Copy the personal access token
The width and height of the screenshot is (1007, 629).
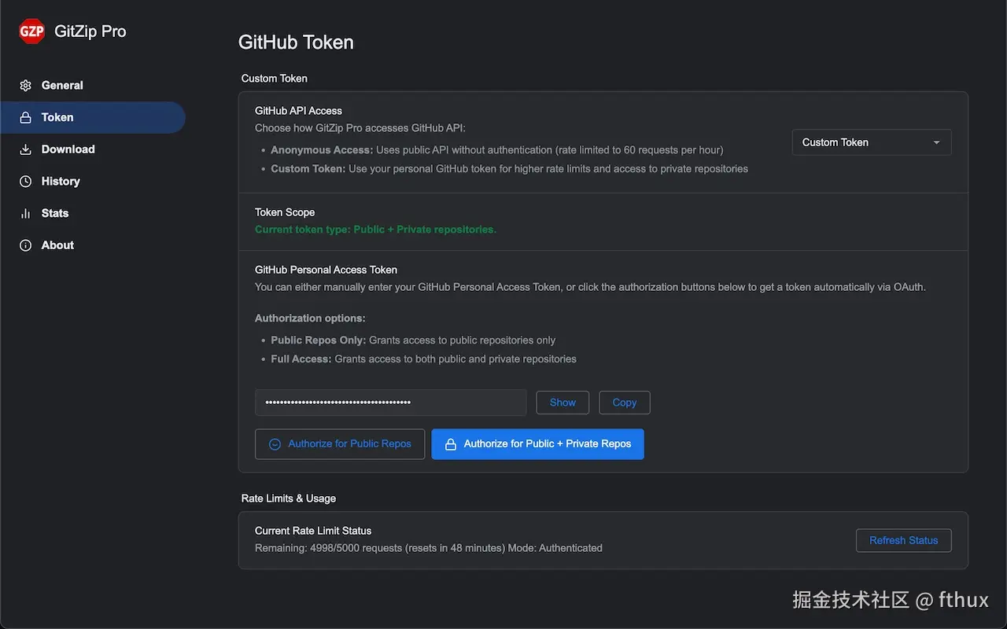pyautogui.click(x=625, y=403)
